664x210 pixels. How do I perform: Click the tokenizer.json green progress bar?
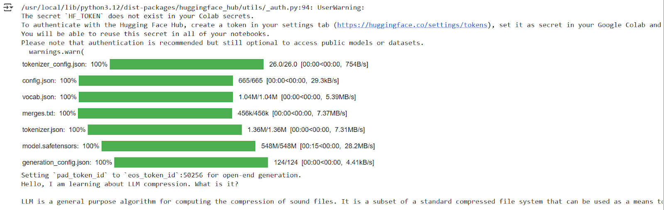165,130
